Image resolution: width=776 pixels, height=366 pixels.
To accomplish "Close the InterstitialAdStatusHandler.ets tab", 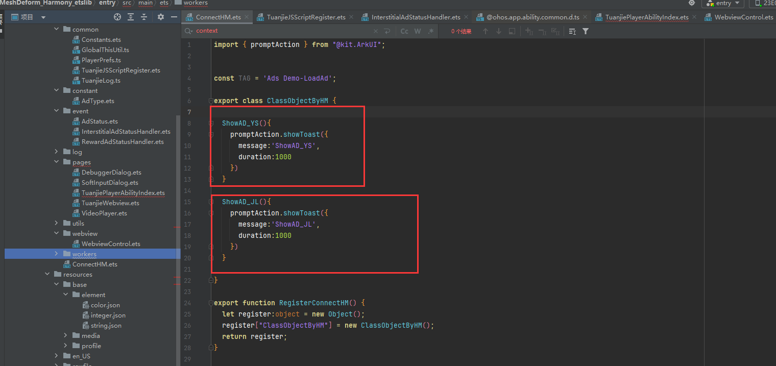I will pos(467,17).
